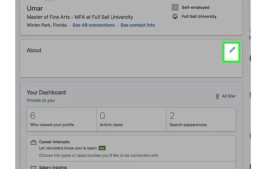Click the pencil edit icon in About
This screenshot has width=266, height=169.
click(232, 50)
